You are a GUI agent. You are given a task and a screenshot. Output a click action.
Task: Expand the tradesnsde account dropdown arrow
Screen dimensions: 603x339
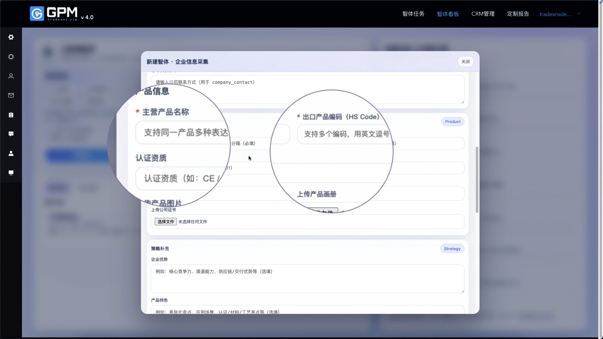pyautogui.click(x=579, y=14)
